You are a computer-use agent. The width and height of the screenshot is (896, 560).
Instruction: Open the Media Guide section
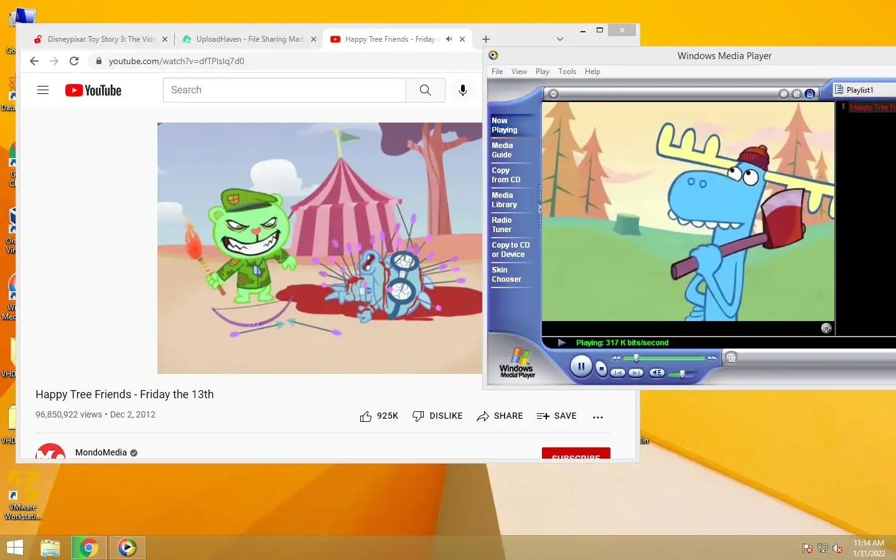coord(512,150)
